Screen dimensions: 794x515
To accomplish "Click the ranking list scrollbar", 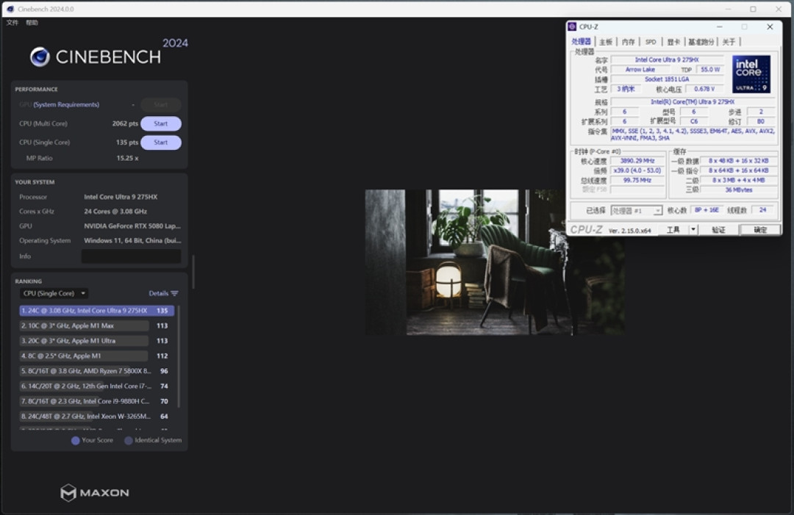I will tap(178, 356).
